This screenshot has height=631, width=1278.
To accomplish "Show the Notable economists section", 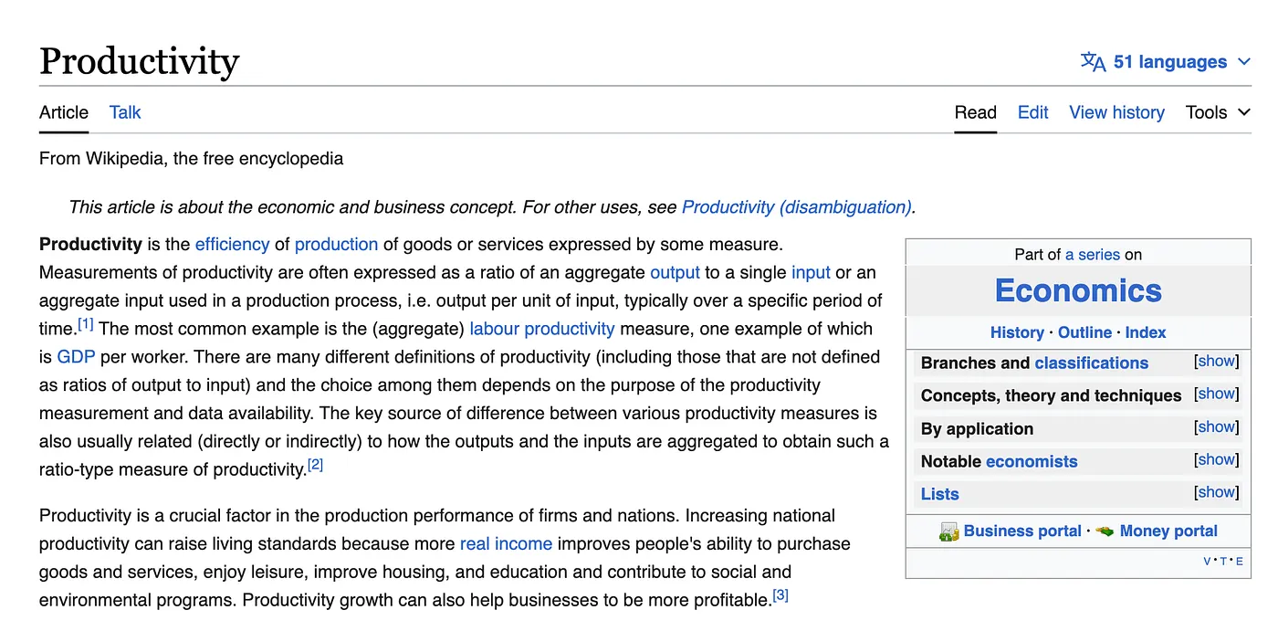I will (1216, 459).
